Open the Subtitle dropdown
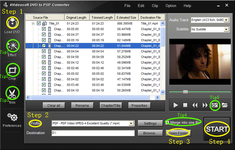The height and width of the screenshot is (150, 235). (x=226, y=29)
